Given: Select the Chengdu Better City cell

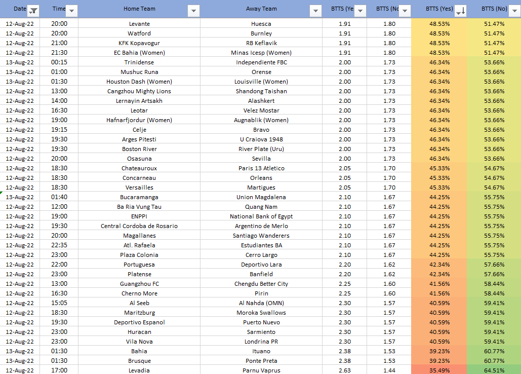Looking at the screenshot, I should [x=261, y=284].
